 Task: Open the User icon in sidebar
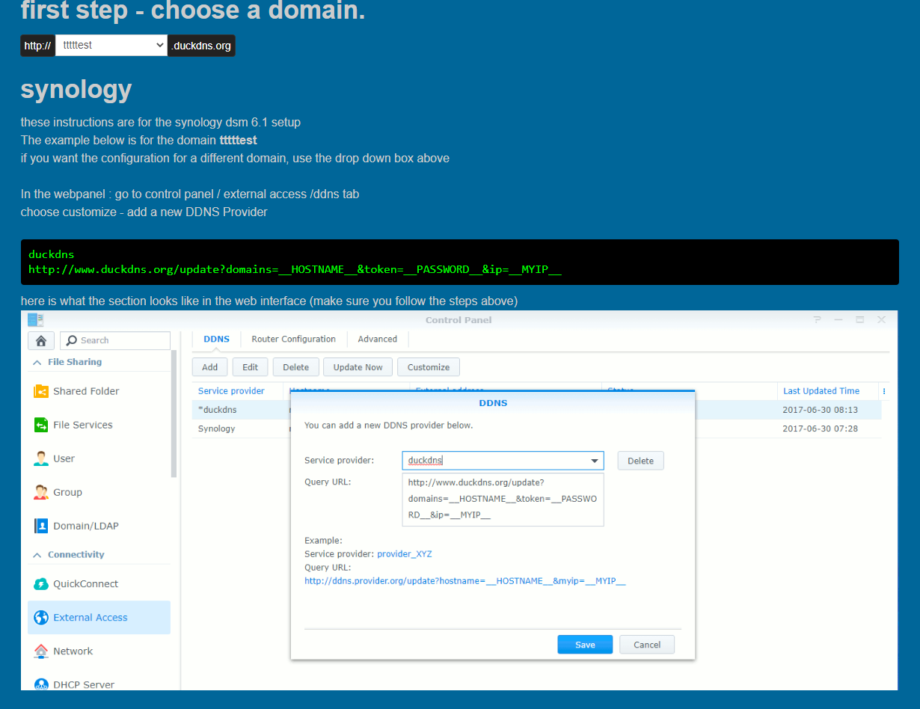pyautogui.click(x=41, y=458)
